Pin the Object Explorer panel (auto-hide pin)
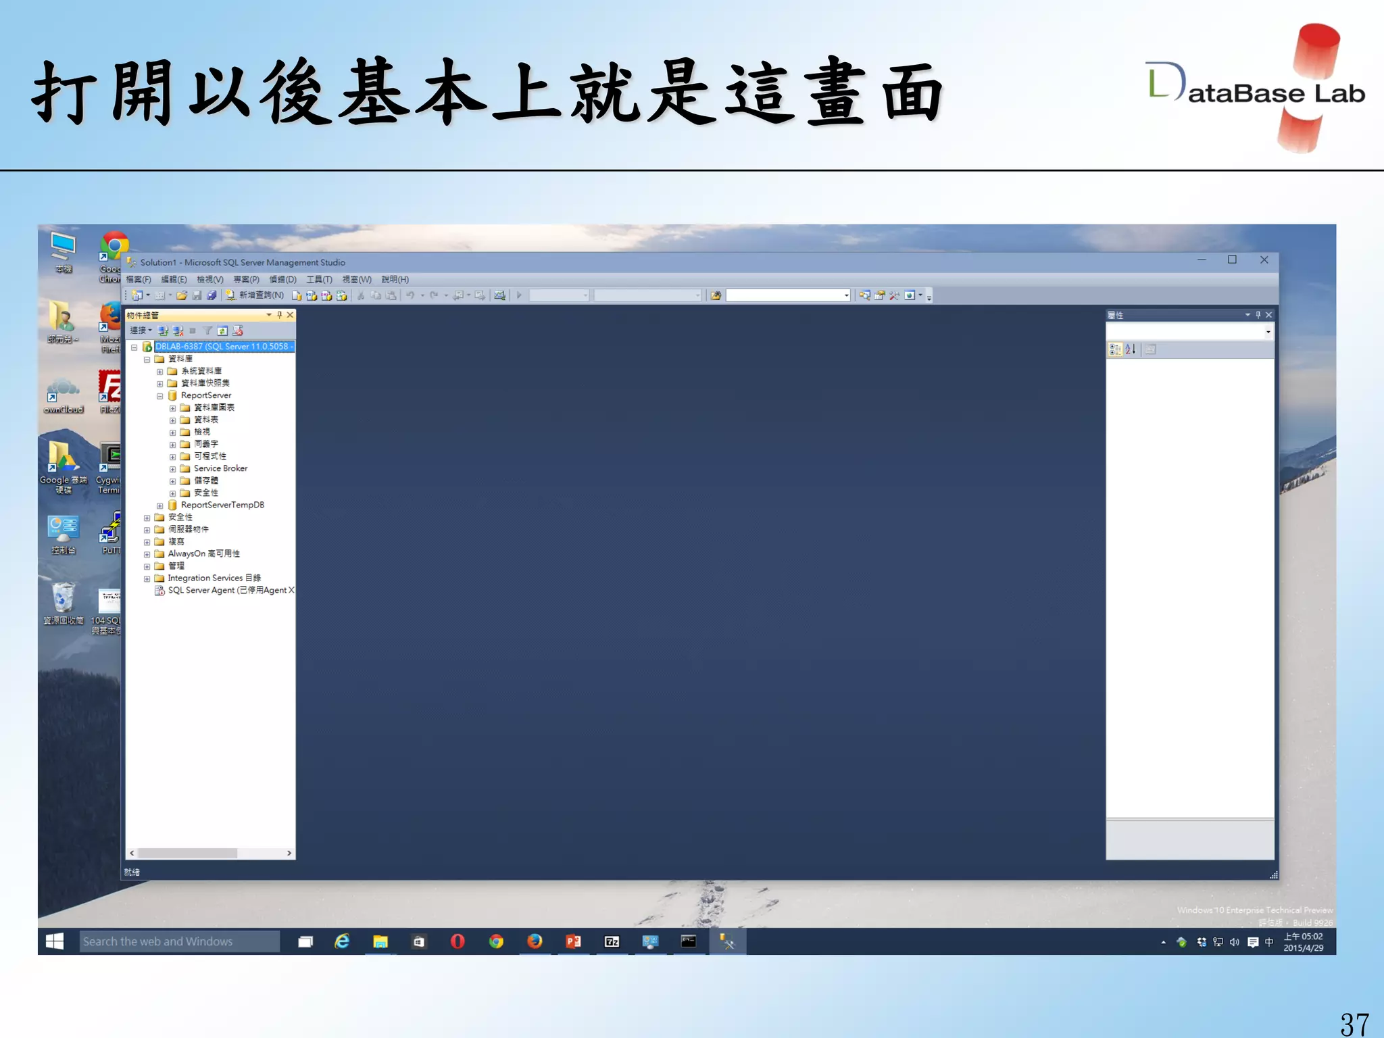This screenshot has width=1384, height=1038. click(279, 315)
